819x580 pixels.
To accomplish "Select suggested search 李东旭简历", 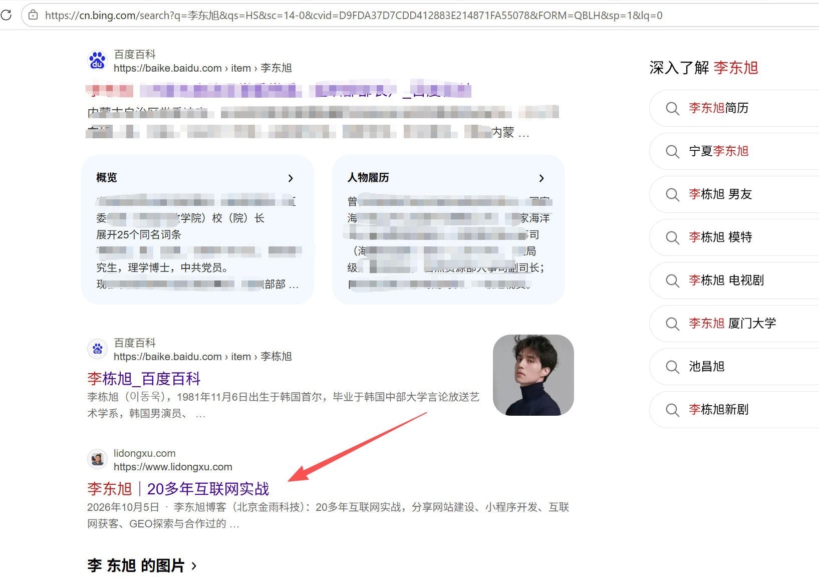I will (719, 108).
